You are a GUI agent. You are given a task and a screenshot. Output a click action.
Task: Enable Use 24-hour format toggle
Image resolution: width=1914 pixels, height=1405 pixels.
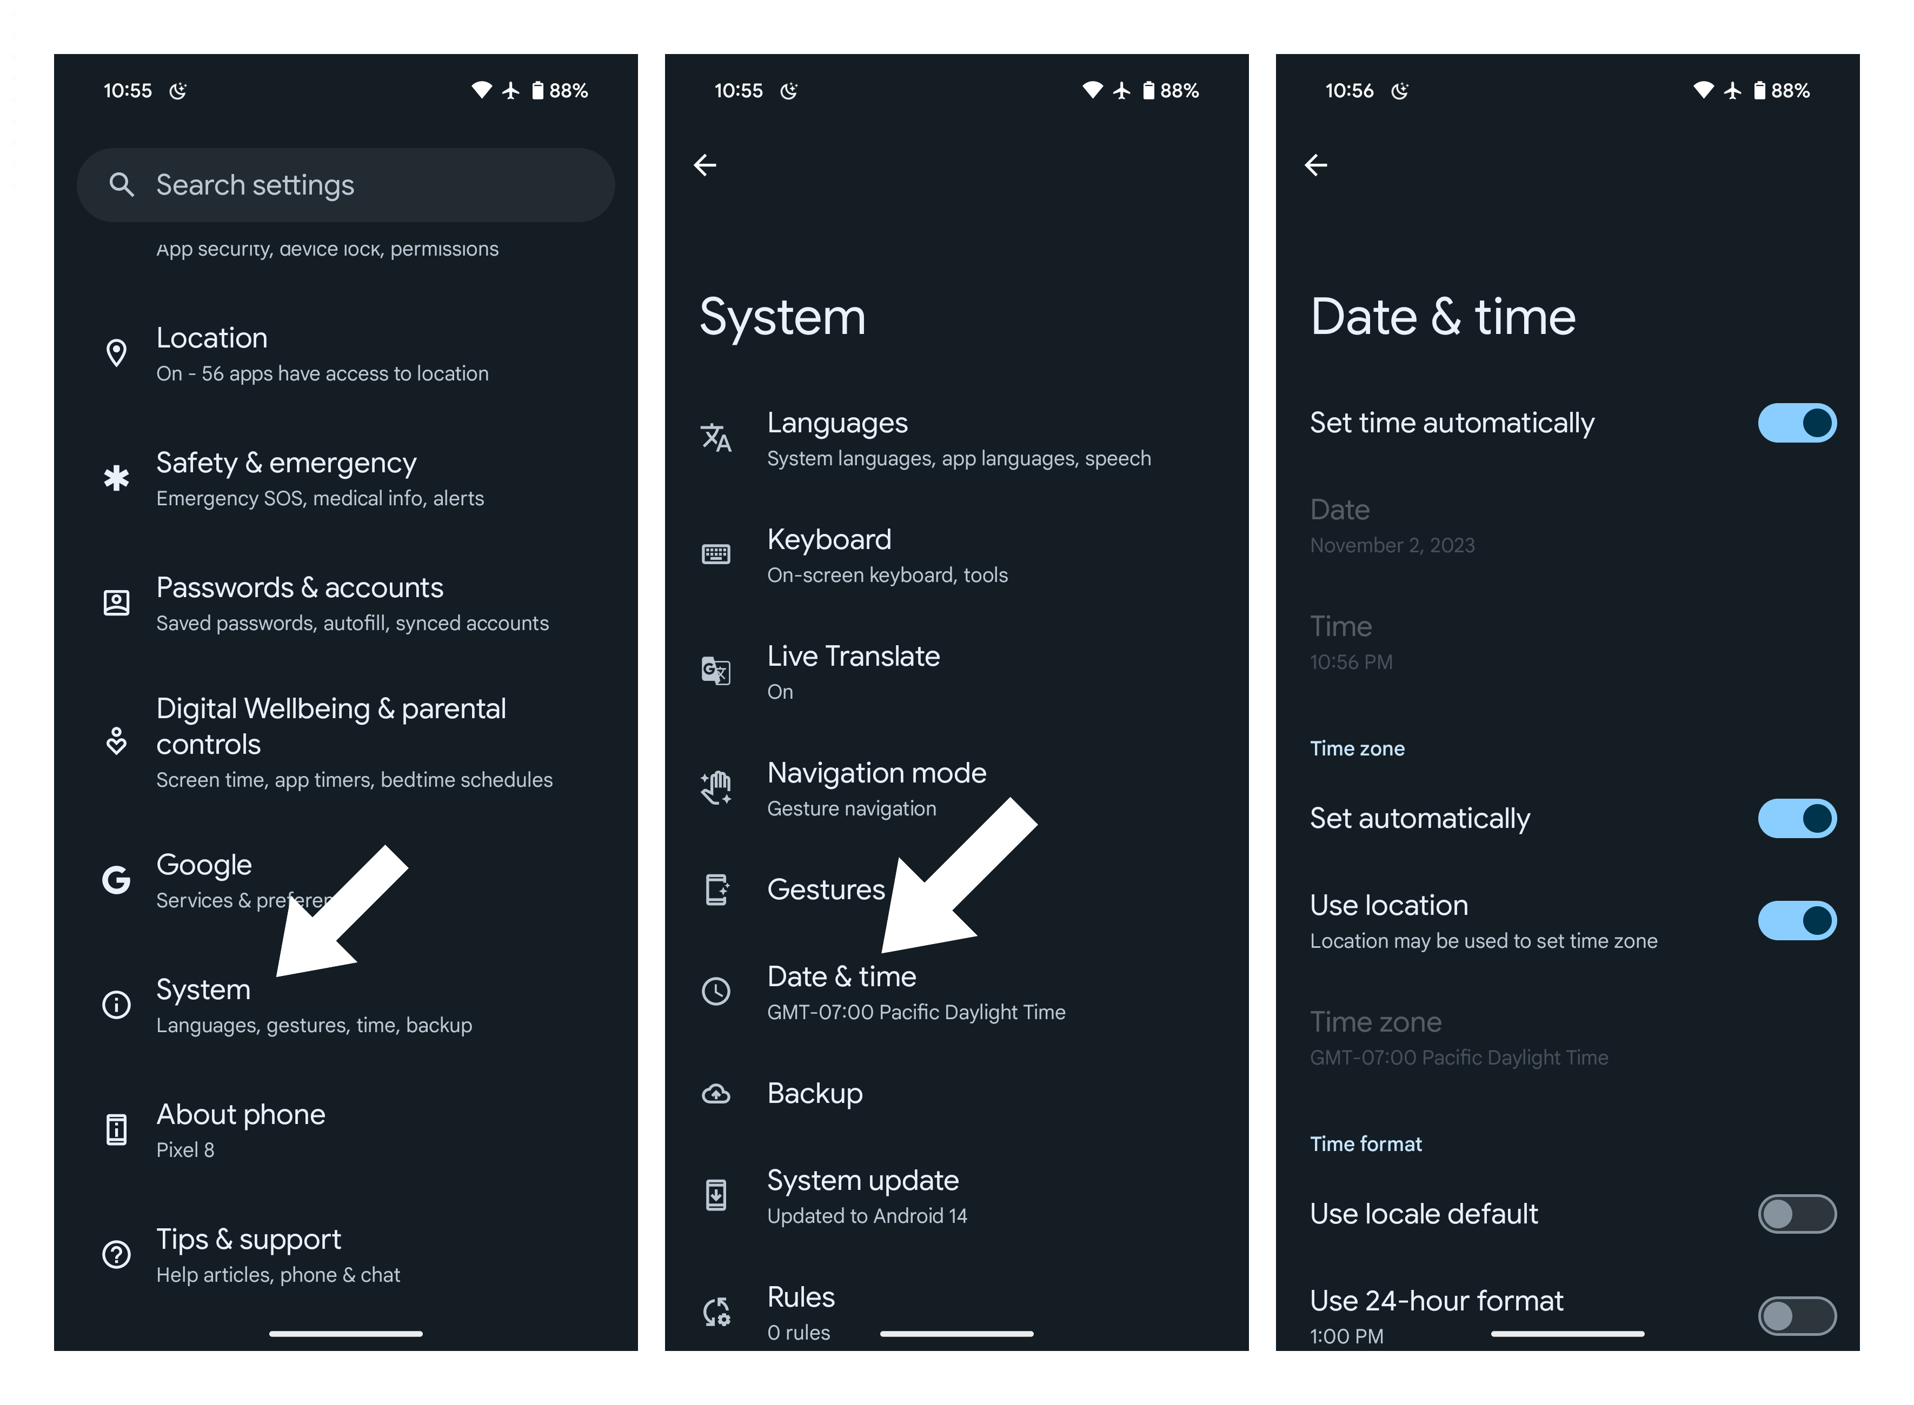click(1797, 1316)
